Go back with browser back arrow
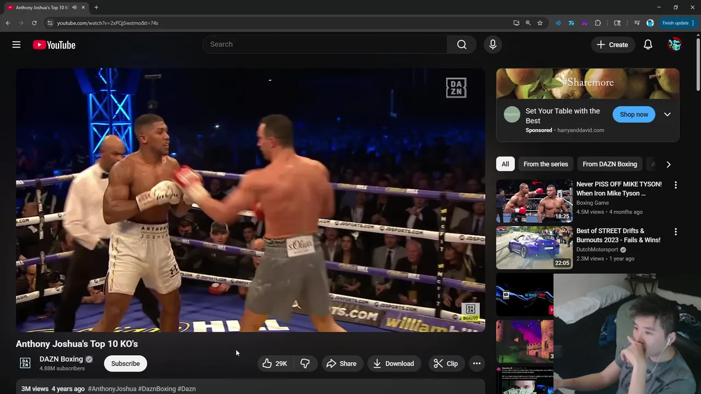This screenshot has width=701, height=394. 8,23
